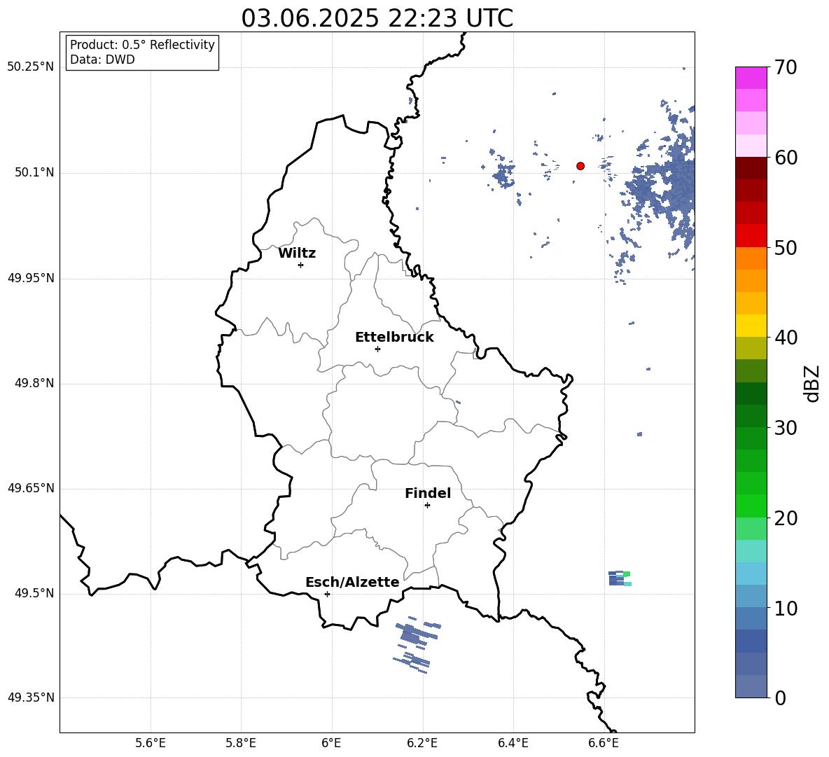Click the colorbar tick label 20
Image resolution: width=829 pixels, height=757 pixels.
pos(786,518)
